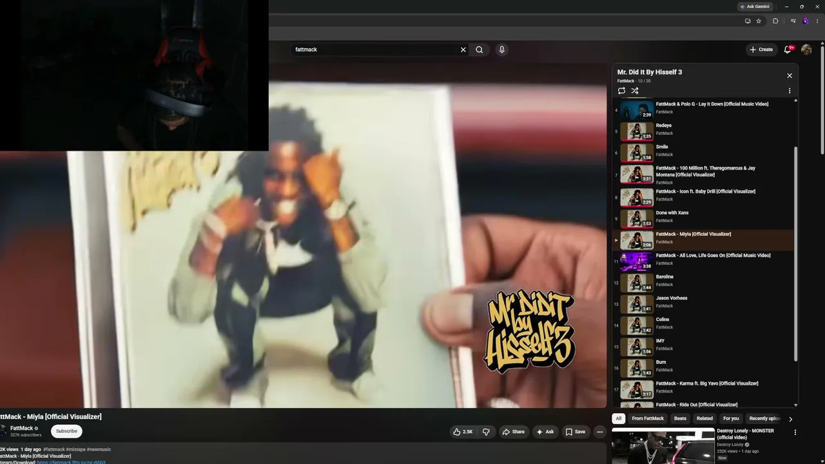Open the FattMack channel name link
Screen dimensions: 825x464
click(x=21, y=428)
